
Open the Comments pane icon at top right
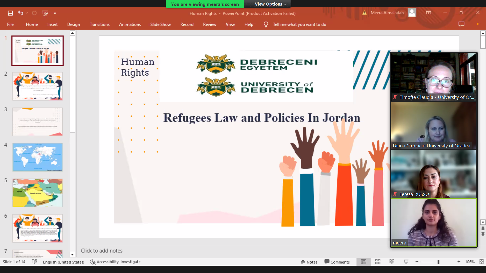tap(461, 24)
